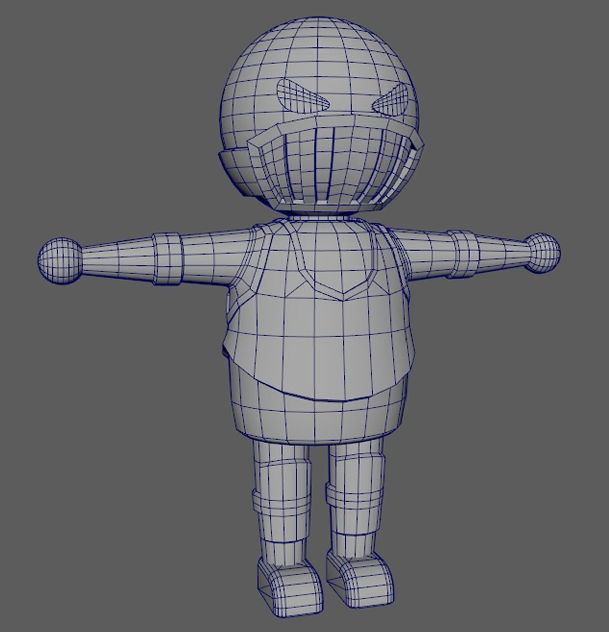The image size is (609, 632).
Task: Select the ball hand on viewer's right
Action: [541, 253]
